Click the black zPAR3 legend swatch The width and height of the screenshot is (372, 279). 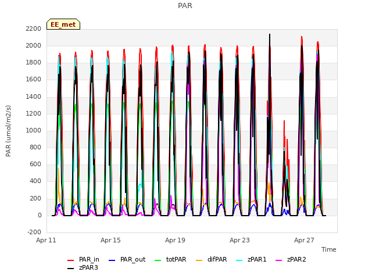pos(71,269)
